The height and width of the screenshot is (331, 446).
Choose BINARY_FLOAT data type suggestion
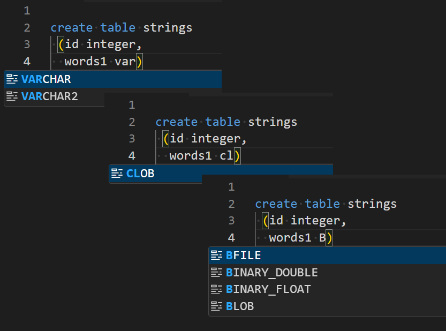(x=327, y=289)
